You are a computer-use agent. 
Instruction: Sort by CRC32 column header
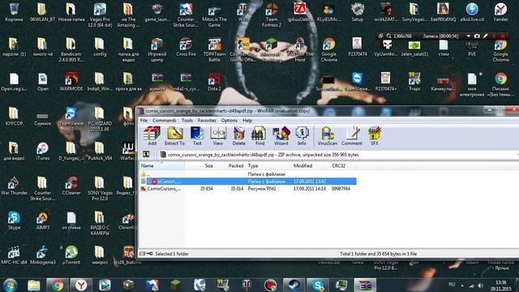point(342,165)
